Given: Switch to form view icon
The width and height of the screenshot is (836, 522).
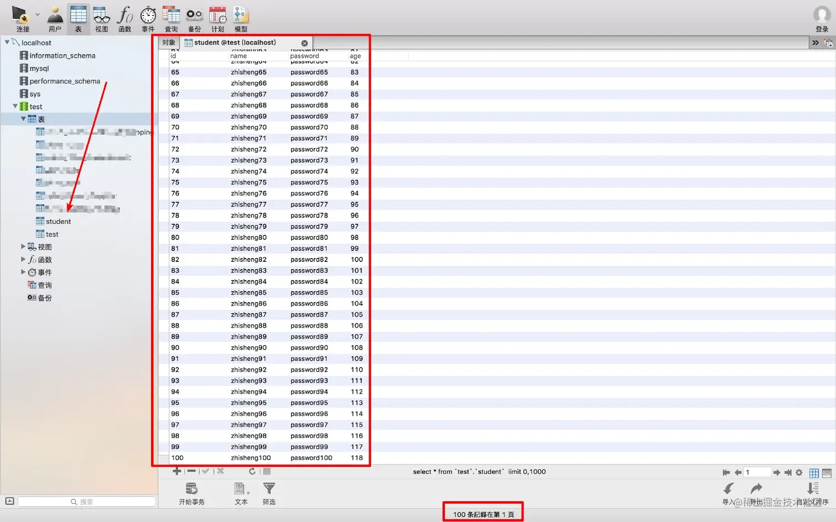Looking at the screenshot, I should point(827,473).
